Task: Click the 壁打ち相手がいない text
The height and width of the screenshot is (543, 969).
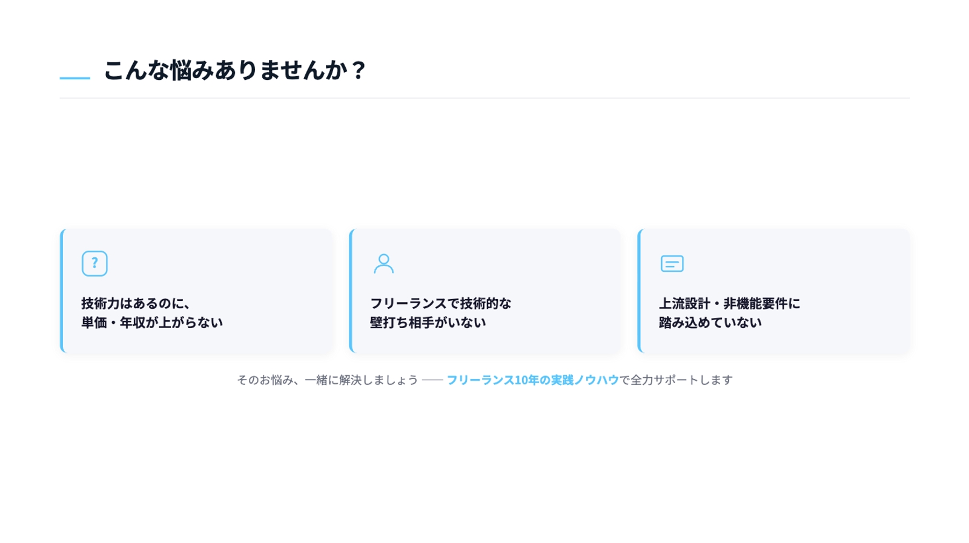Action: coord(428,323)
